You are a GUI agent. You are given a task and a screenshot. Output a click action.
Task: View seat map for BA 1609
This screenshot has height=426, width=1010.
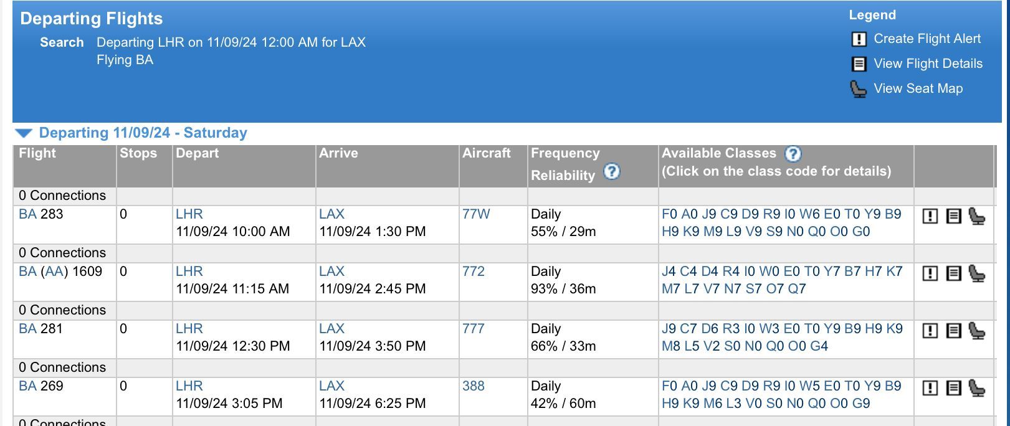pos(977,273)
